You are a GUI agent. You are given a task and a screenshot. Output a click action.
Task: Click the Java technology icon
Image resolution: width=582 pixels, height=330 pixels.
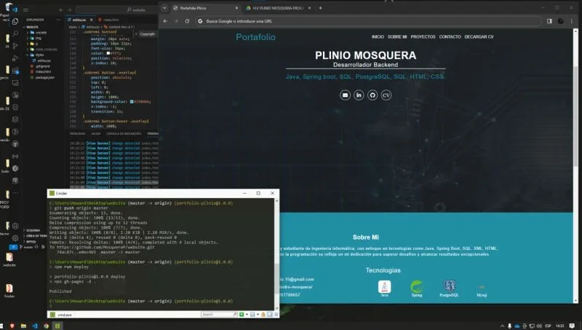pos(385,288)
